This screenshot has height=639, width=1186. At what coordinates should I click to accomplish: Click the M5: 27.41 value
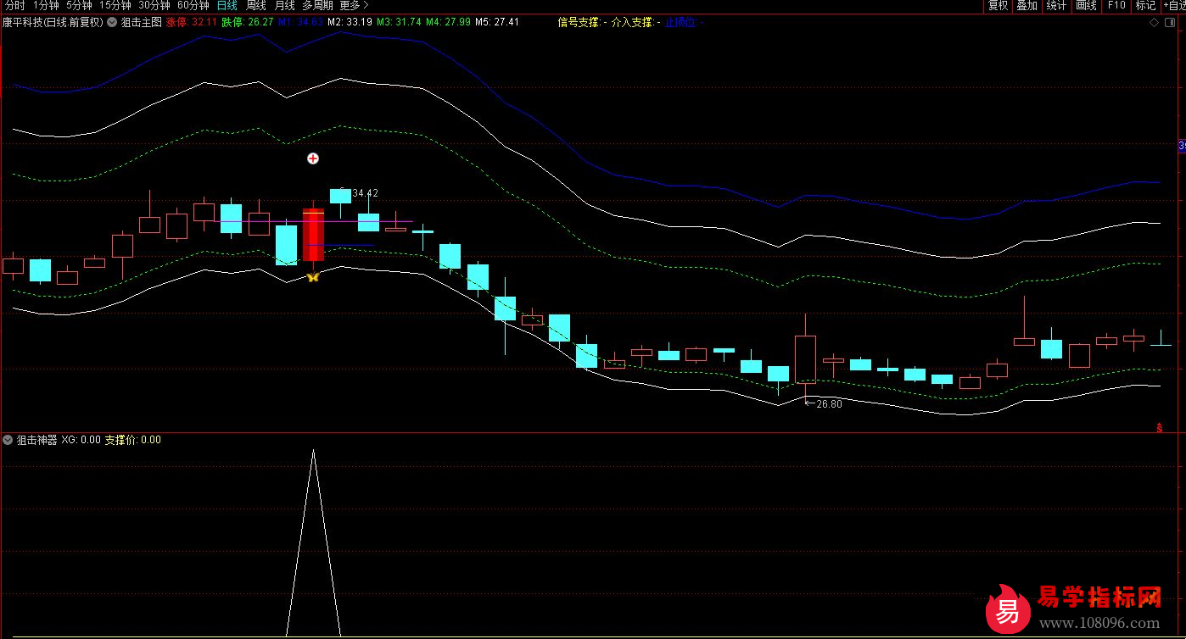[x=497, y=22]
